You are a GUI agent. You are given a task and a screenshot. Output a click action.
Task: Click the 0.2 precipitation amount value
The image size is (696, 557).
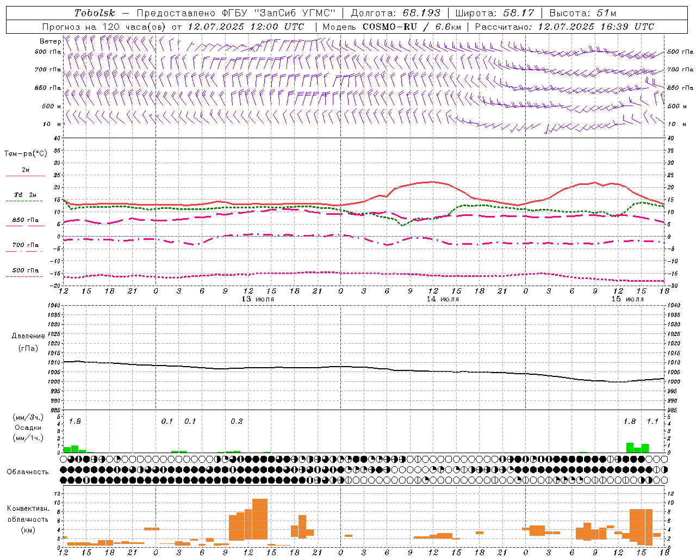237,422
